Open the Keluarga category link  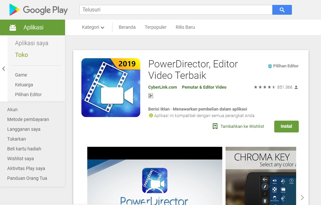pos(24,85)
